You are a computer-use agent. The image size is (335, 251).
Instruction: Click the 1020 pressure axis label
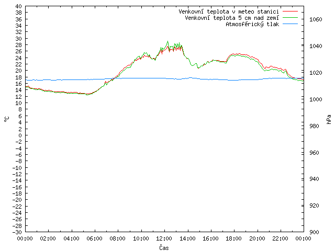click(316, 73)
